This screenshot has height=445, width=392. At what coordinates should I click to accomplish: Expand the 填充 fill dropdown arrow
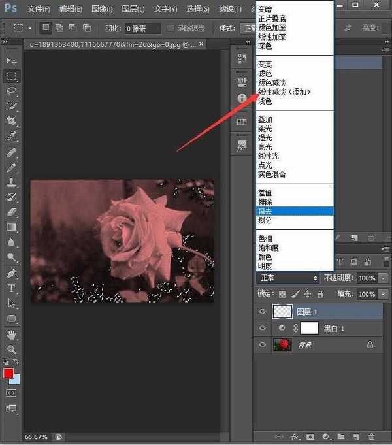pyautogui.click(x=383, y=295)
